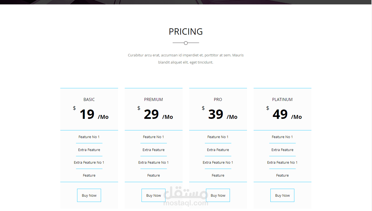Image resolution: width=372 pixels, height=211 pixels.
Task: Click Buy Now under the Basic plan
Action: 89,195
